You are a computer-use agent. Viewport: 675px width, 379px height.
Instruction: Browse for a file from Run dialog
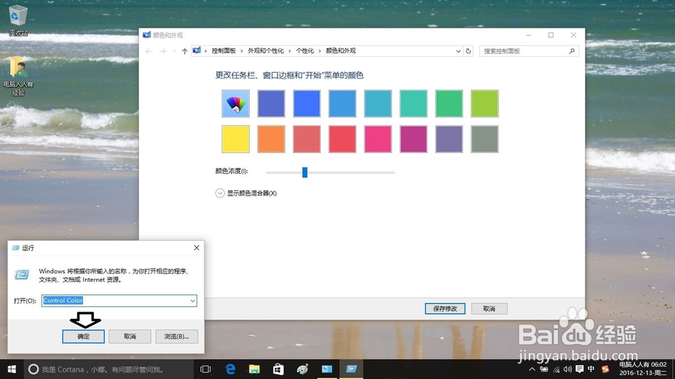[176, 337]
